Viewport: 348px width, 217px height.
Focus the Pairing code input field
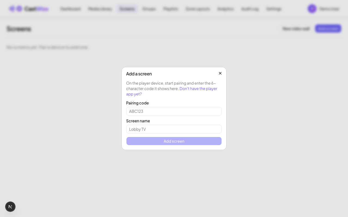[174, 111]
